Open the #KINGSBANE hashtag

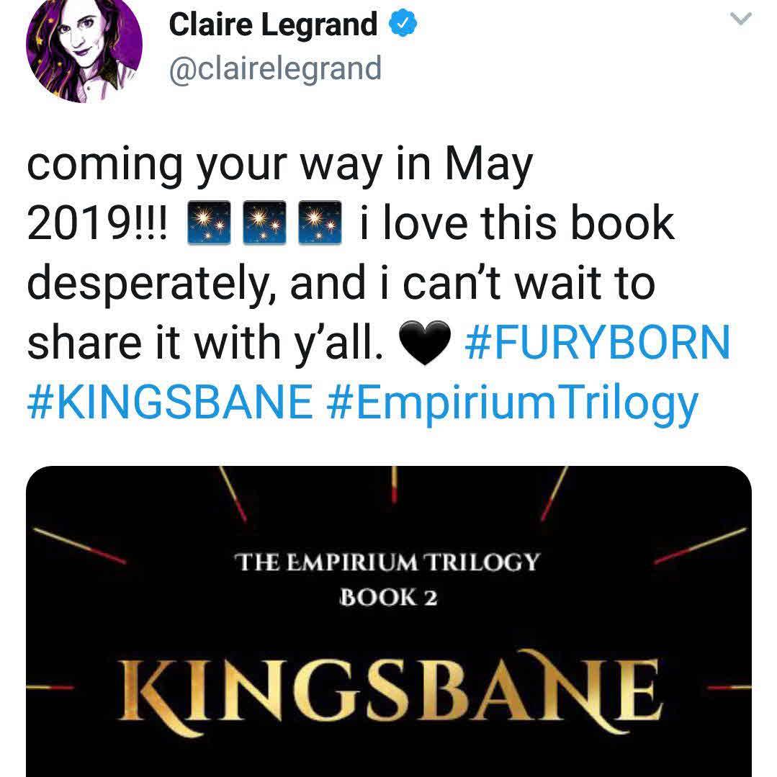click(x=170, y=402)
